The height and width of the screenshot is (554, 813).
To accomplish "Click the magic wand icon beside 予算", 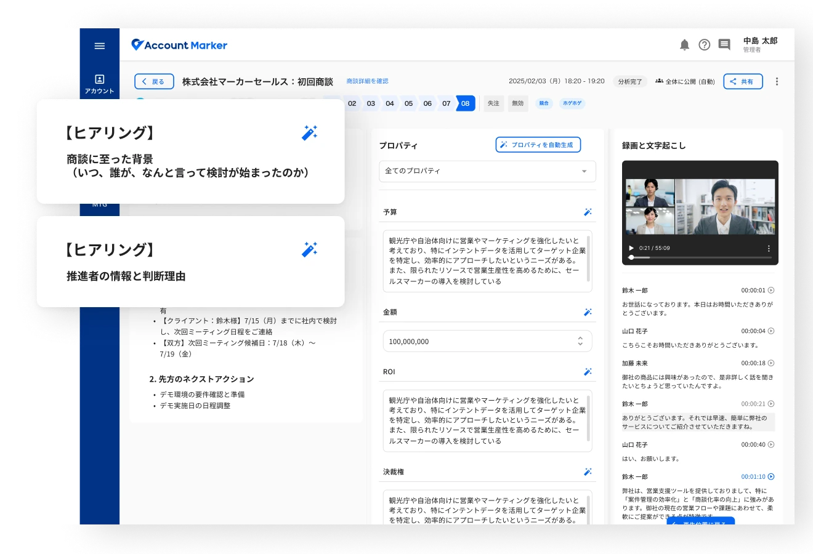I will coord(588,212).
